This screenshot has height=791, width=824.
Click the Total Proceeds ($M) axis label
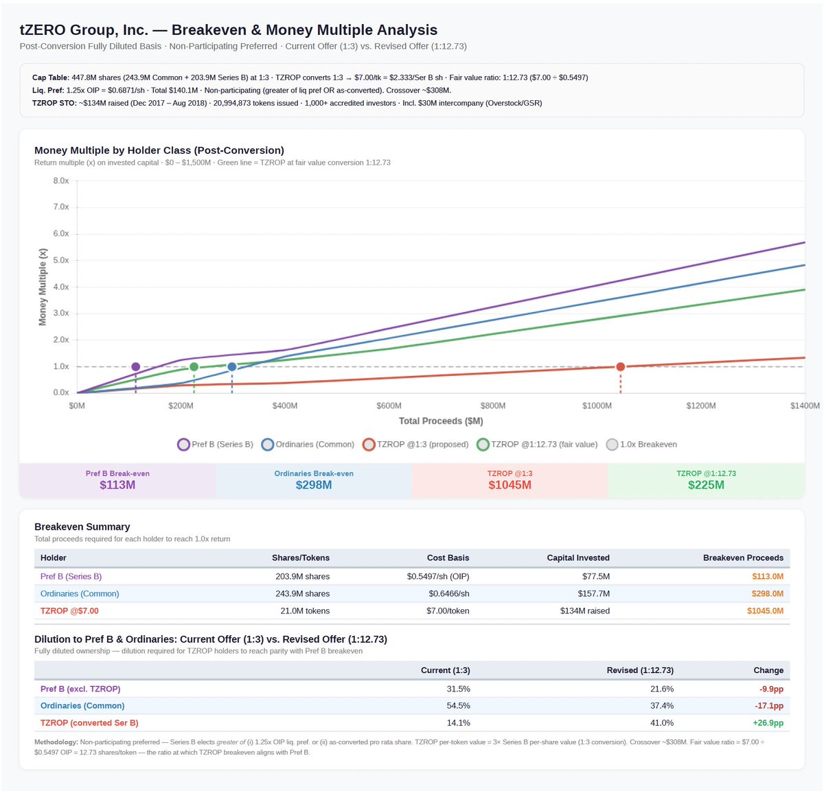[441, 421]
